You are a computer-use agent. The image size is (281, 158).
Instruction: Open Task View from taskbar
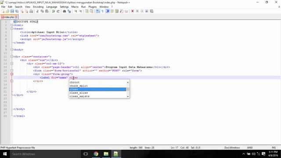86,154
